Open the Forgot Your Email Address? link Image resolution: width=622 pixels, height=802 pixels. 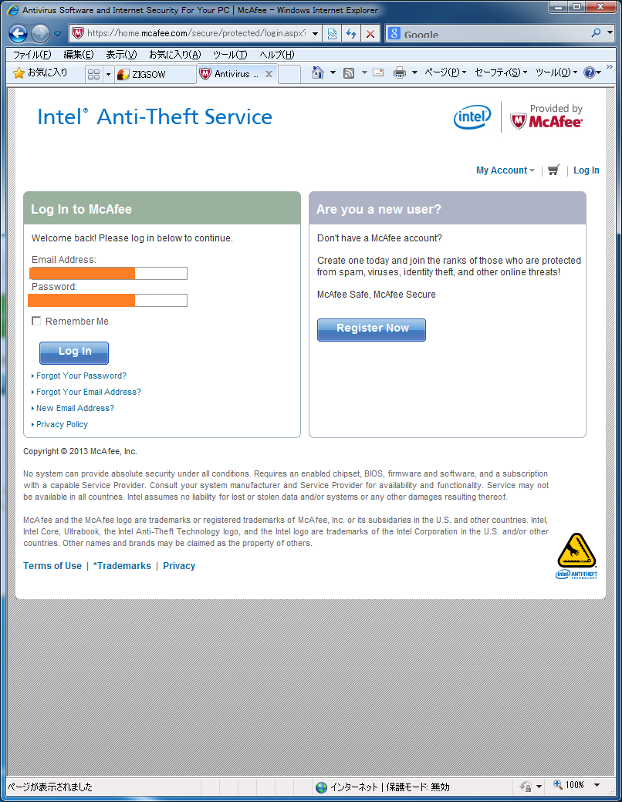pyautogui.click(x=89, y=392)
